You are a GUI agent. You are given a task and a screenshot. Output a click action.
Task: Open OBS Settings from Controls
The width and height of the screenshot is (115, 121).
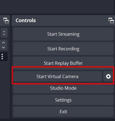coord(63,100)
